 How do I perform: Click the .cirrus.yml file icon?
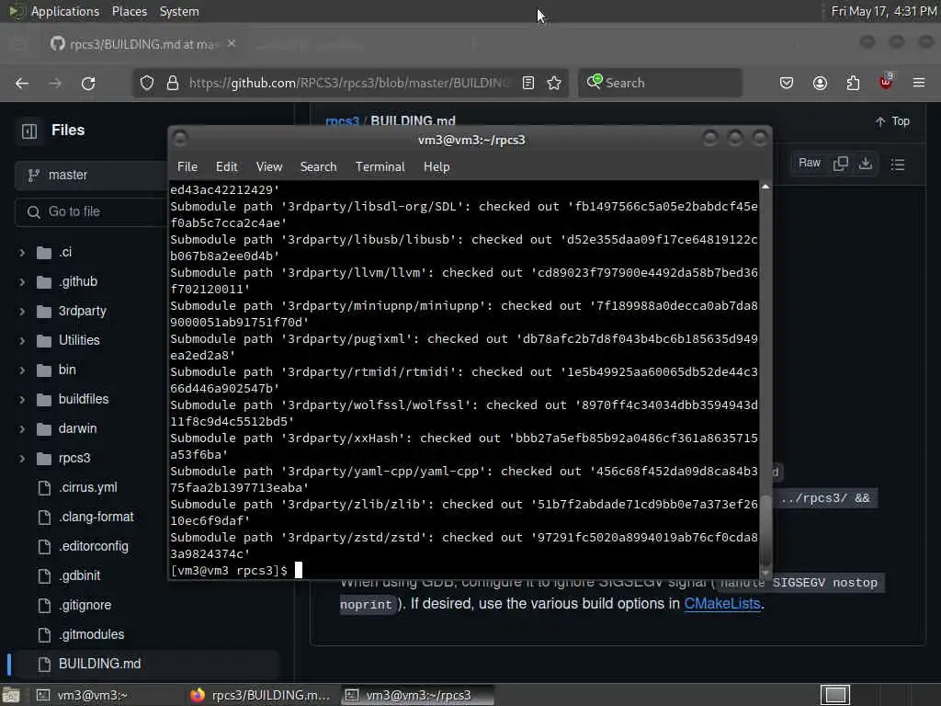pos(44,487)
